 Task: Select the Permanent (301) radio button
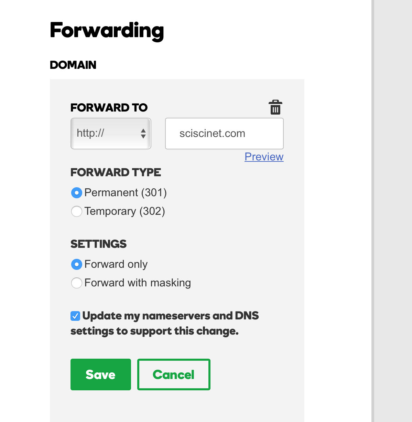pyautogui.click(x=76, y=193)
